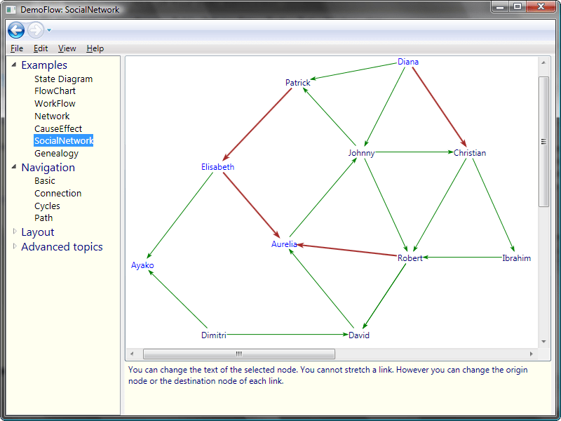
Task: Click the vertical scrollbar thumb
Action: coord(544,141)
